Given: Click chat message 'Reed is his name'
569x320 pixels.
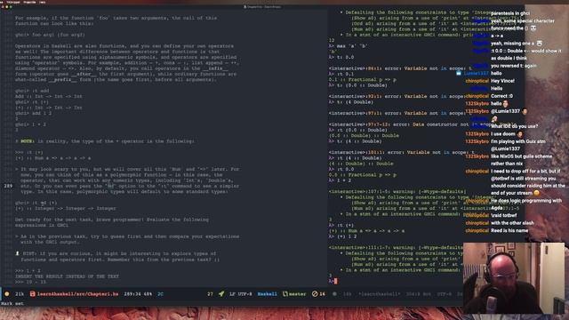Looking at the screenshot, I should [x=509, y=230].
